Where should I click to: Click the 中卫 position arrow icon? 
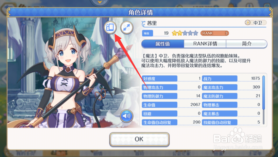coord(248,22)
